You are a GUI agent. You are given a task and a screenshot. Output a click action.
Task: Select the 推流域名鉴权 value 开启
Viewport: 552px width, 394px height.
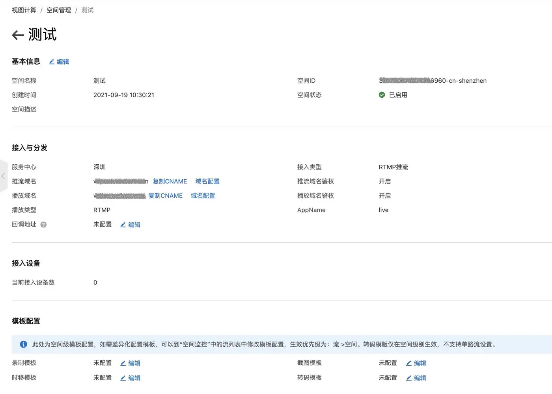[x=385, y=181]
